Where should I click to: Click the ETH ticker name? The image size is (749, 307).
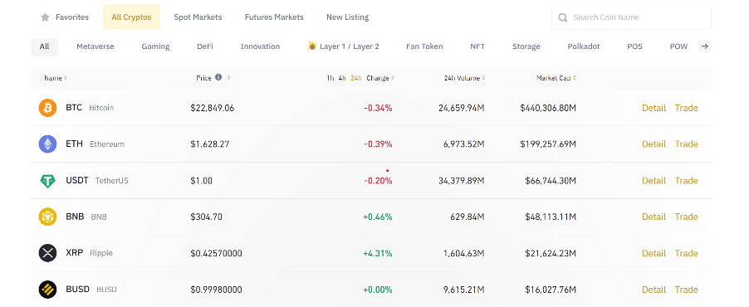point(75,144)
